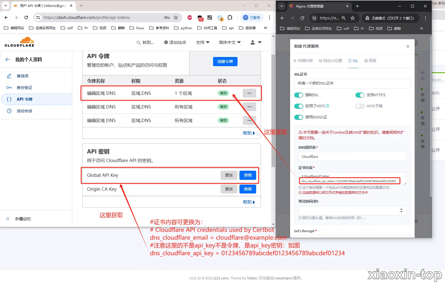Click the HSTS help question-mark icon
The image size is (445, 283).
327,106
